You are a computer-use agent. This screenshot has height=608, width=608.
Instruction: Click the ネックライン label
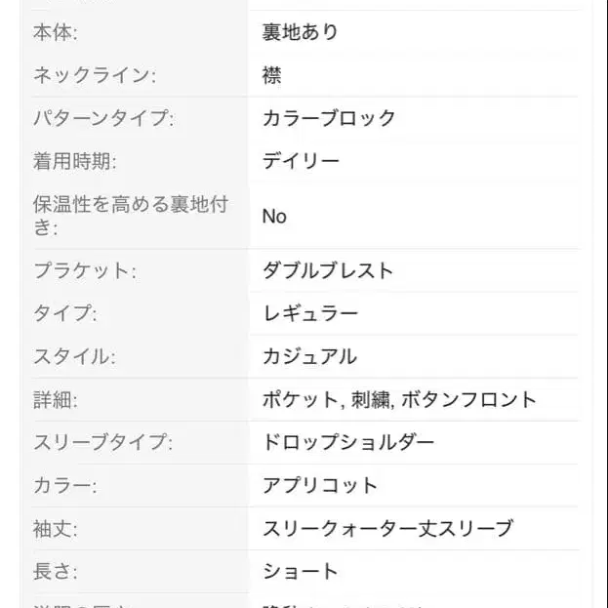point(95,75)
